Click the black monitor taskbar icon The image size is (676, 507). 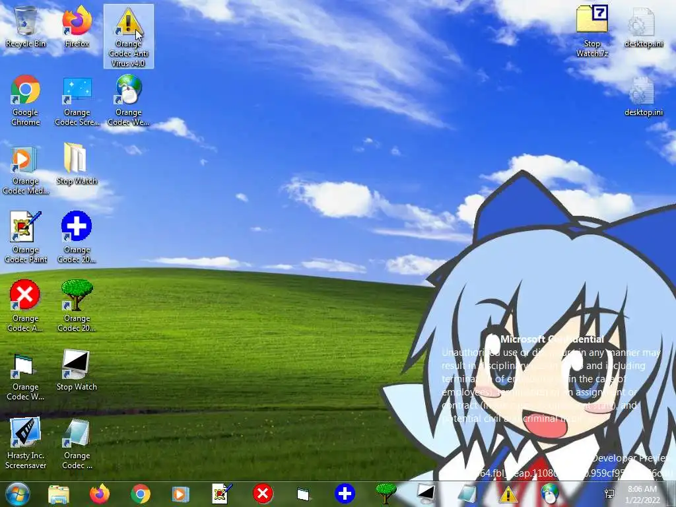(x=426, y=494)
